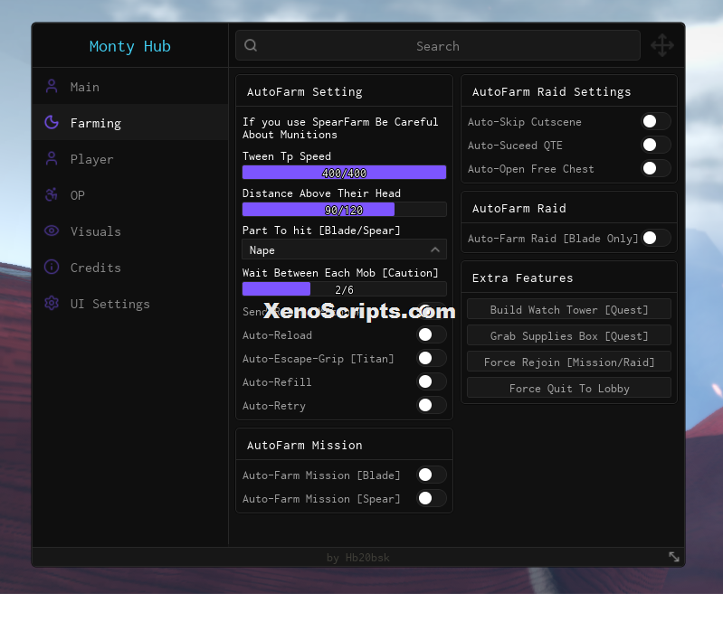723x621 pixels.
Task: Open the Nape part-to-hit dropdown
Action: point(344,249)
